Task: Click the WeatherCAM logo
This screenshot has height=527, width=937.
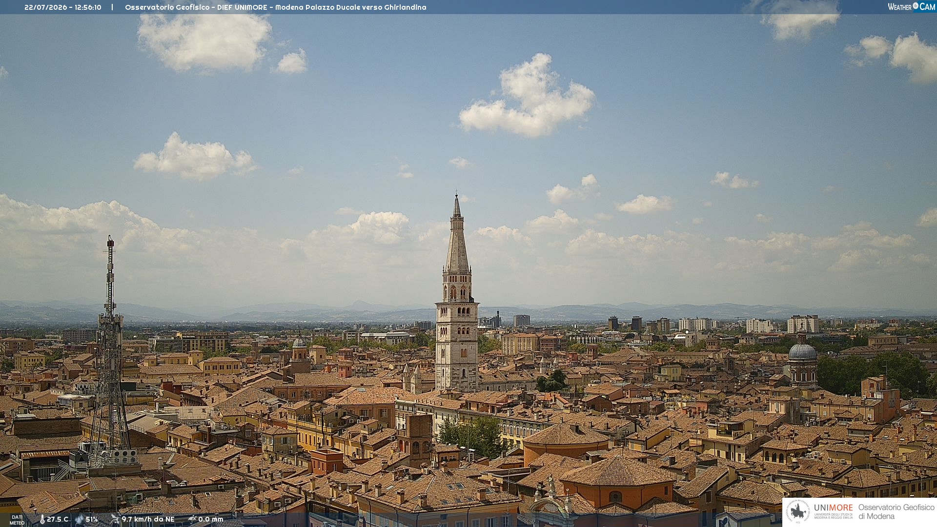Action: (x=911, y=7)
